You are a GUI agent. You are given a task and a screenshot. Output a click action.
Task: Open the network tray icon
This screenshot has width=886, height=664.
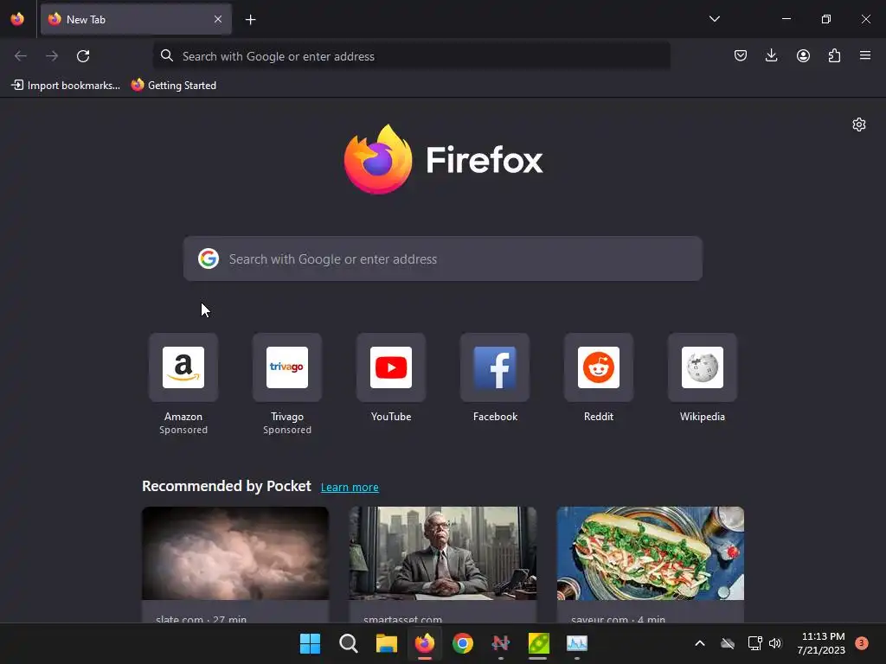[x=754, y=643]
